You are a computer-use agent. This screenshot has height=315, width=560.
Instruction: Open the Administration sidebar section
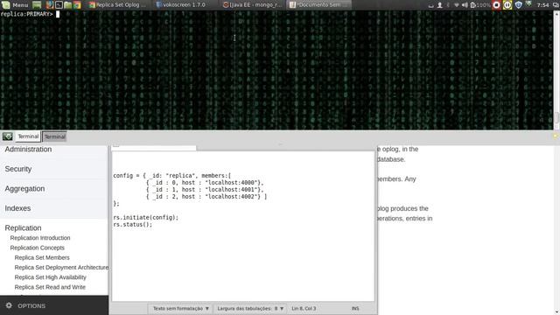point(28,150)
